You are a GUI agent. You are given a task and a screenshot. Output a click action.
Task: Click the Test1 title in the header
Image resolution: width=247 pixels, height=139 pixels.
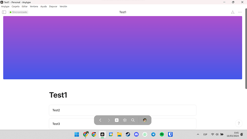click(x=123, y=12)
